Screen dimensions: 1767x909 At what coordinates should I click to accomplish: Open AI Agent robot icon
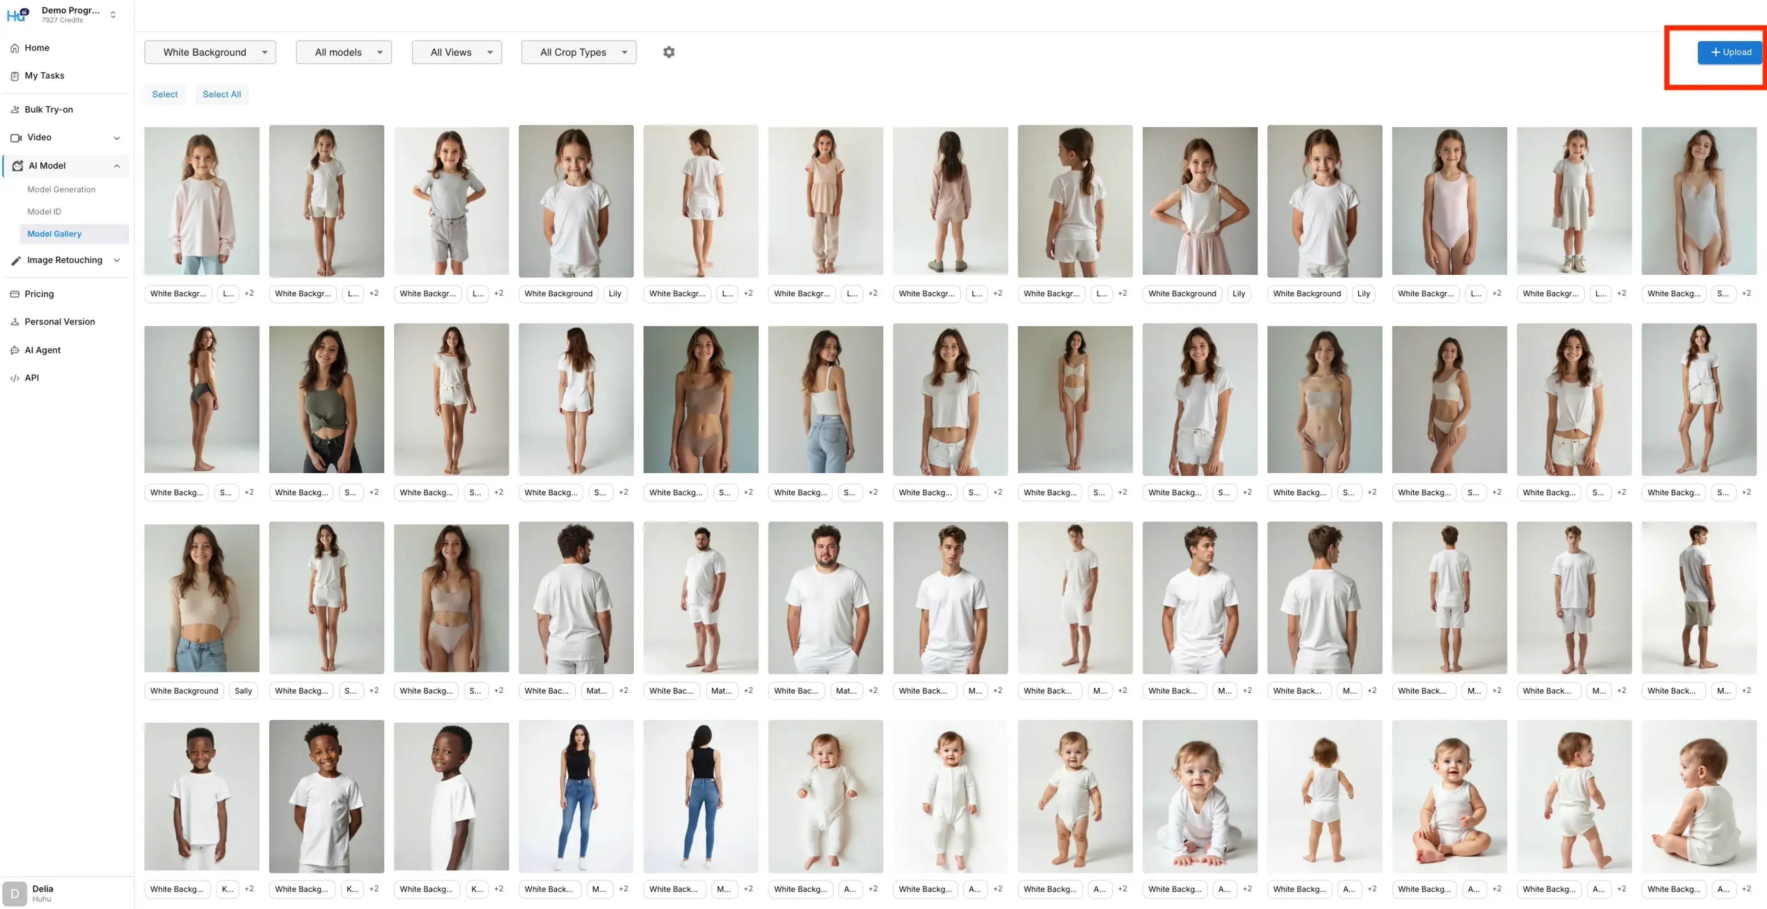[x=14, y=351]
